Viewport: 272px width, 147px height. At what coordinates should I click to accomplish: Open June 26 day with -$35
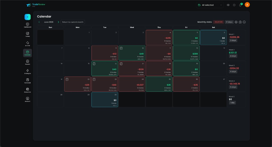click(186, 84)
